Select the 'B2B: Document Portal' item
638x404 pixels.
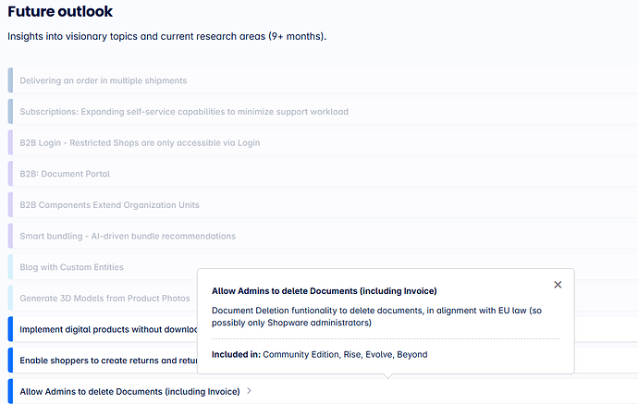tap(65, 174)
